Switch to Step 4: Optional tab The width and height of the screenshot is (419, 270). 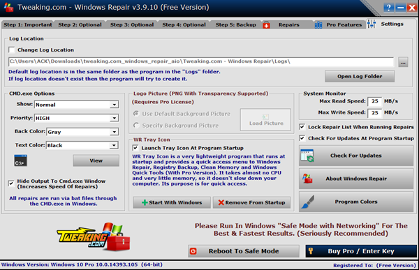184,25
